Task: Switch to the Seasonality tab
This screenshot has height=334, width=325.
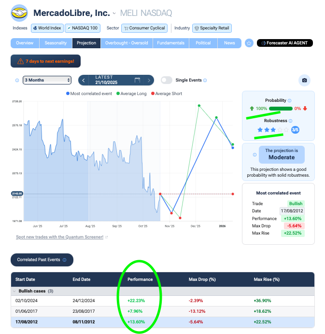Action: [56, 43]
